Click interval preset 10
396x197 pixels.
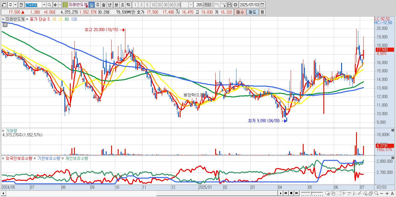(x=153, y=5)
